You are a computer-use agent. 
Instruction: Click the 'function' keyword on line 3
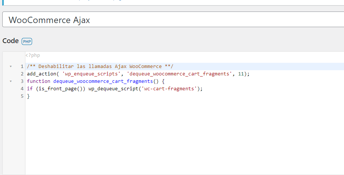(38, 81)
